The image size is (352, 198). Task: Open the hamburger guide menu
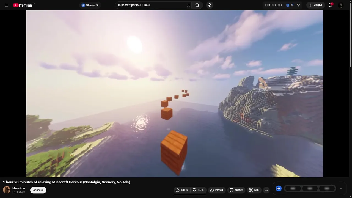pos(7,5)
